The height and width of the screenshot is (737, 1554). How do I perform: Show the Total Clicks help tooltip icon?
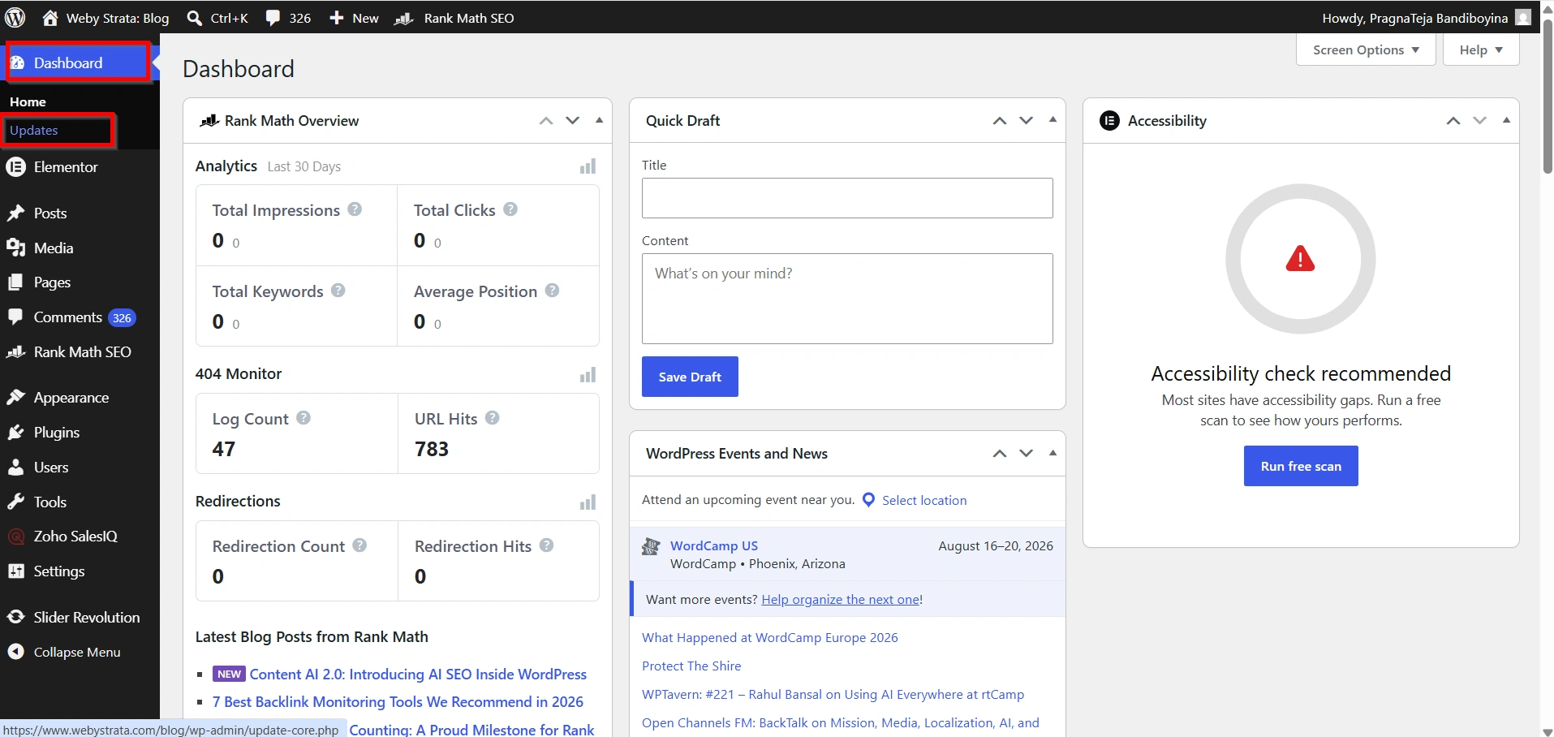(510, 209)
